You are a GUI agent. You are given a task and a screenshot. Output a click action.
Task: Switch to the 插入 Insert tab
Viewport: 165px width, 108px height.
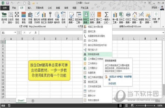[30, 8]
